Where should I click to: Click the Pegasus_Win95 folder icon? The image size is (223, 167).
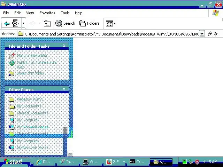[x=11, y=99]
